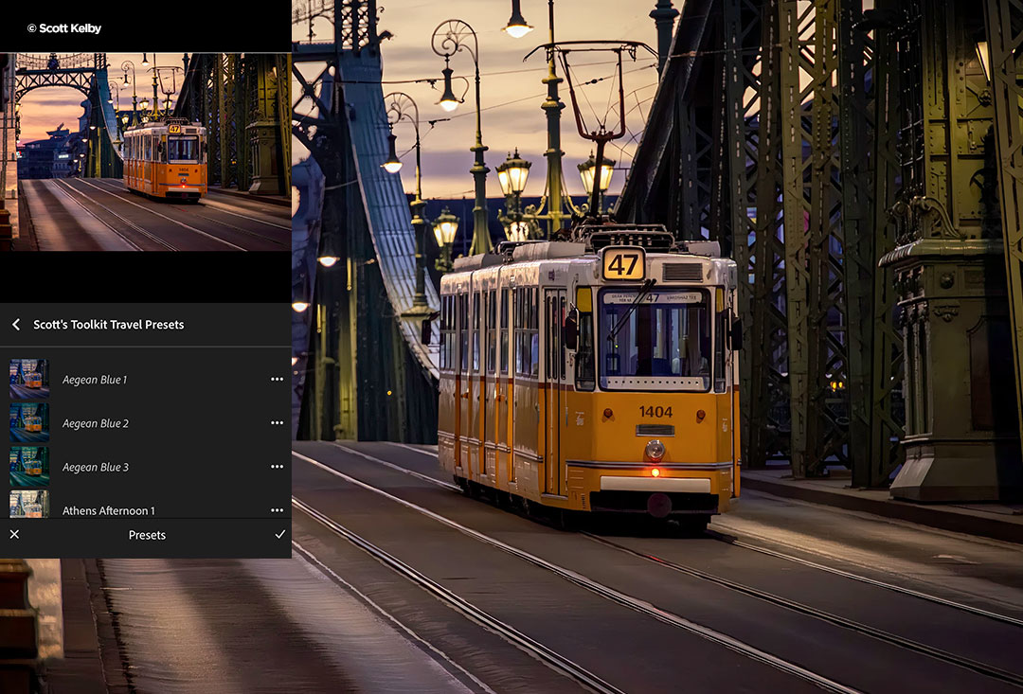1023x694 pixels.
Task: Go back from Scott's Toolkit Travel Presets
Action: coord(16,325)
